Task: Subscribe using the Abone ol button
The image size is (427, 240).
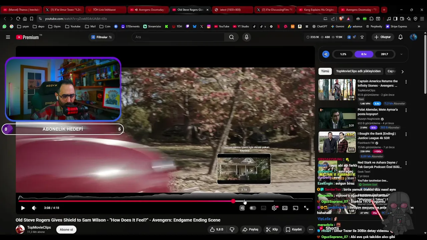Action: 66,229
